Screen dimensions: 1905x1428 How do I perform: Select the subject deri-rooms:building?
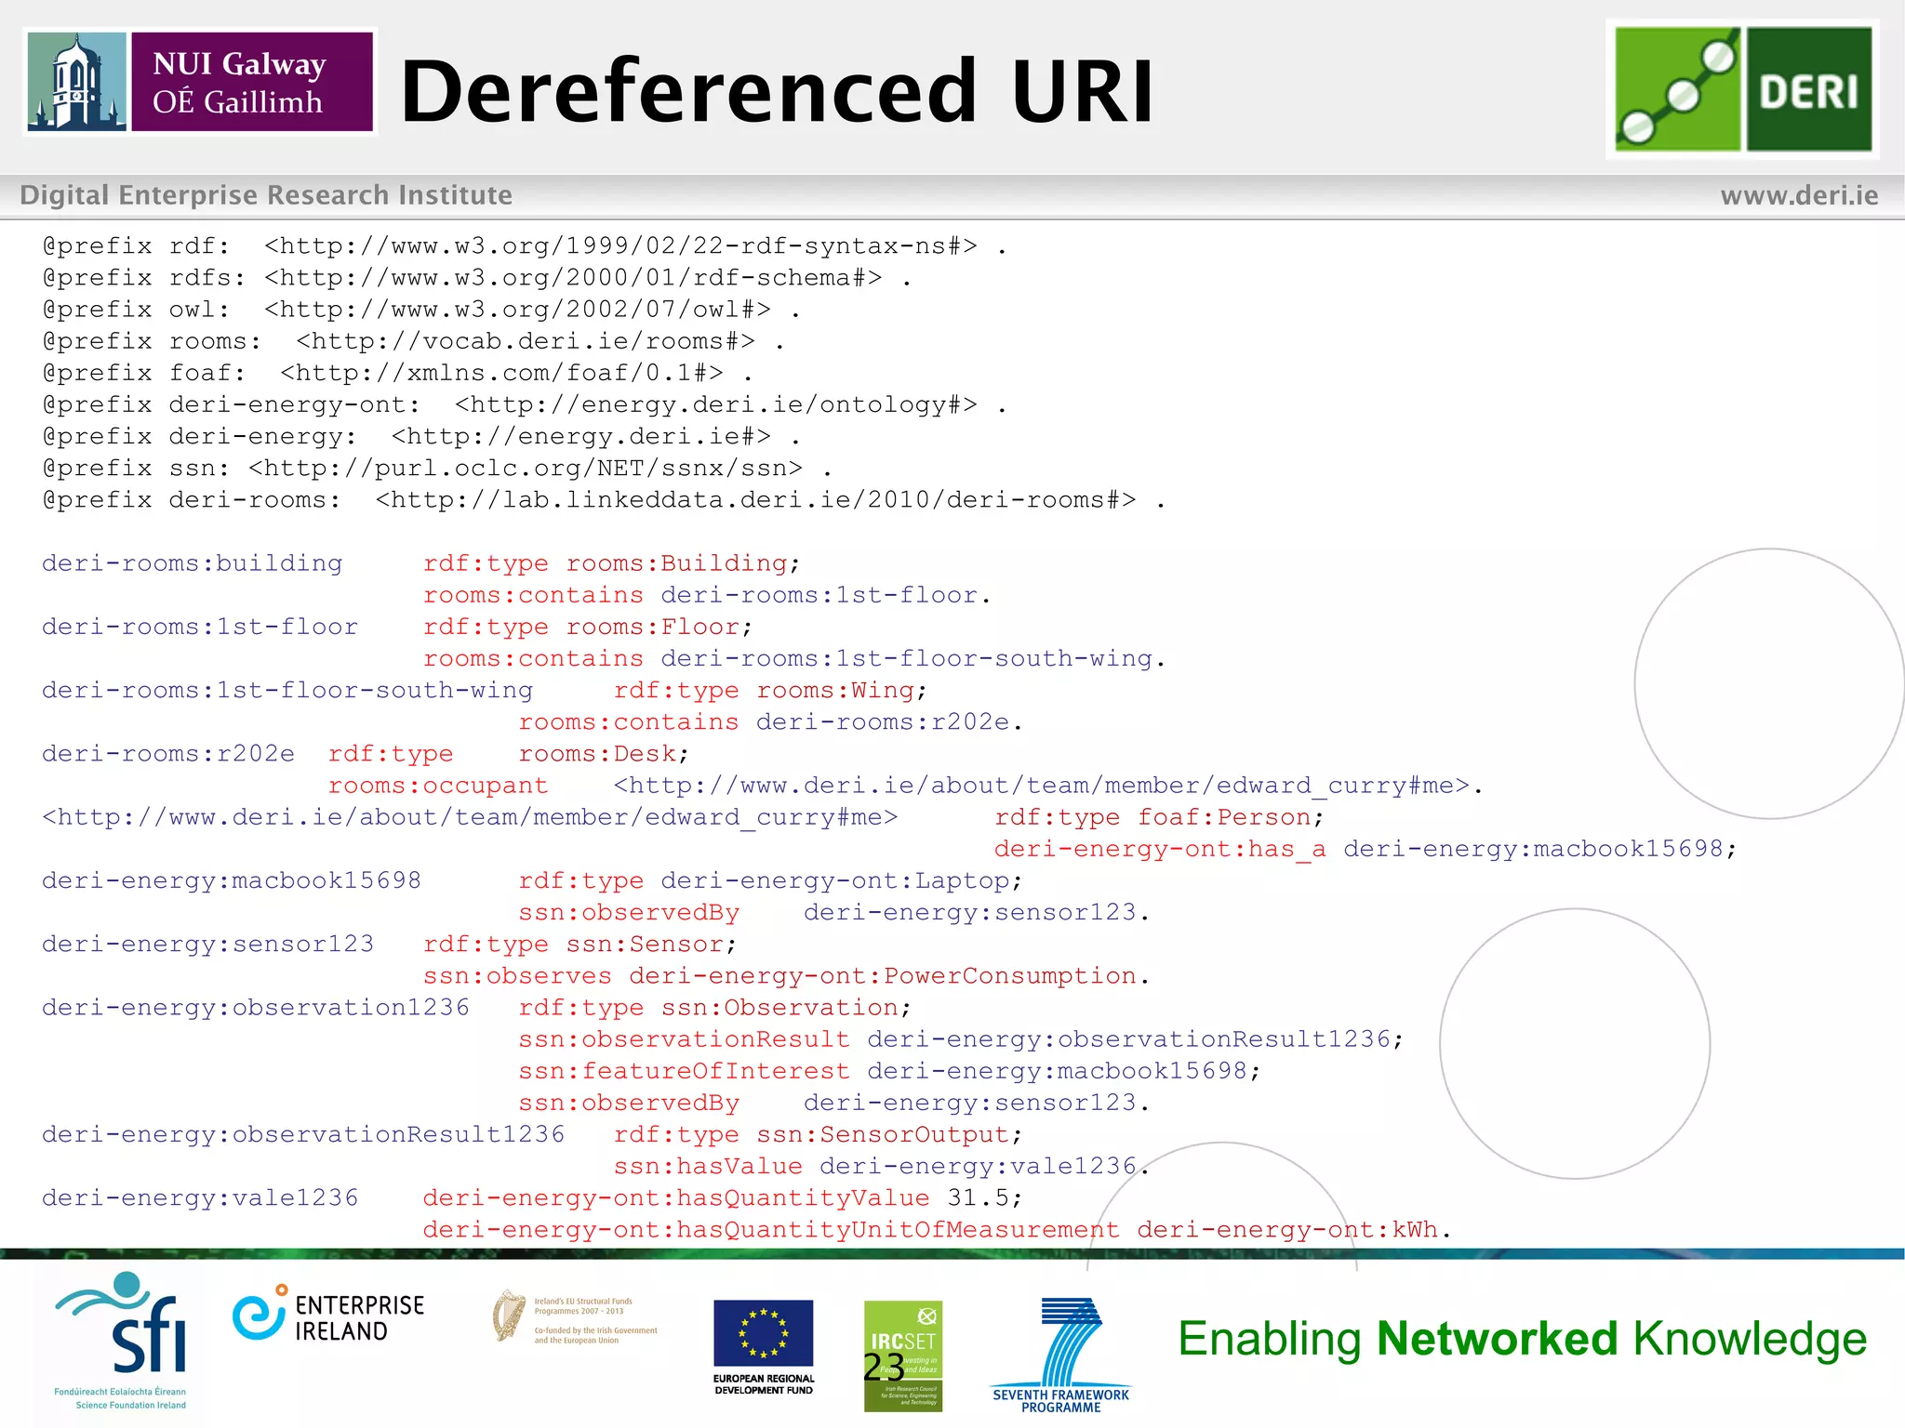[193, 563]
